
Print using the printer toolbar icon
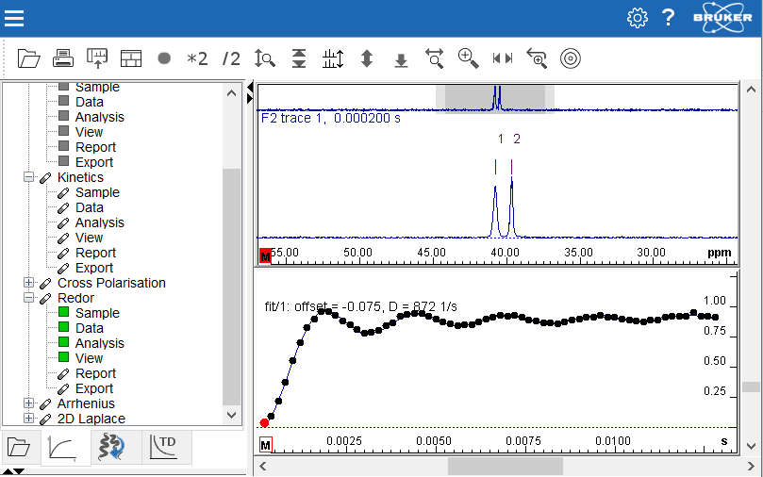(x=63, y=58)
